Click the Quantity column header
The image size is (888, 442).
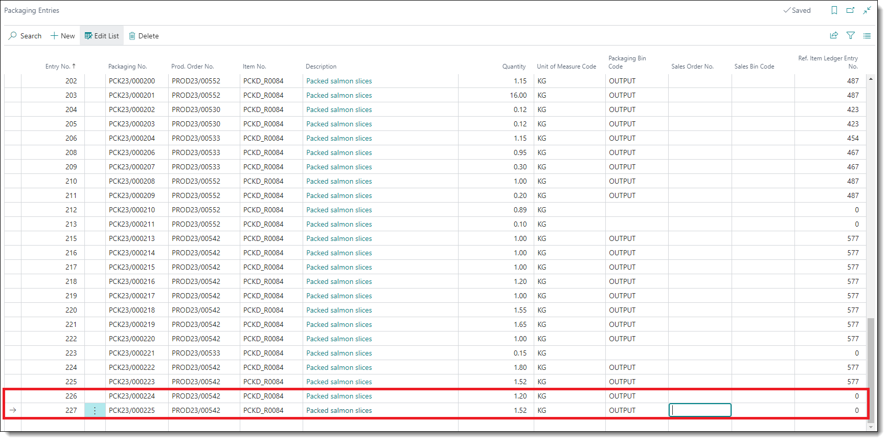pyautogui.click(x=513, y=67)
